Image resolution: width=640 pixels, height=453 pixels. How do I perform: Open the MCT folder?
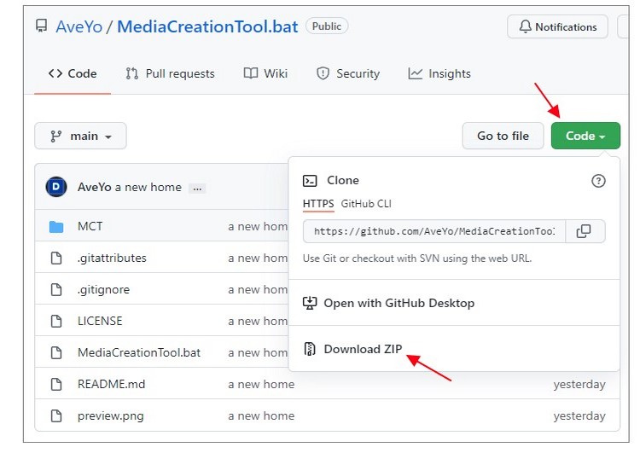90,226
